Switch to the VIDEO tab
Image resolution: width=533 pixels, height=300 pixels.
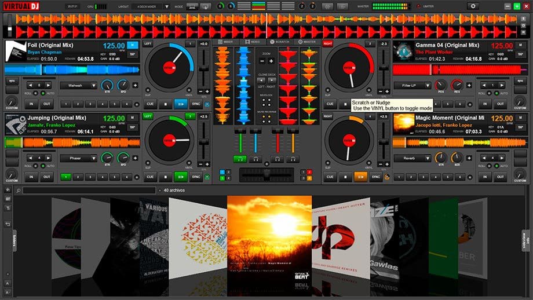pos(253,42)
